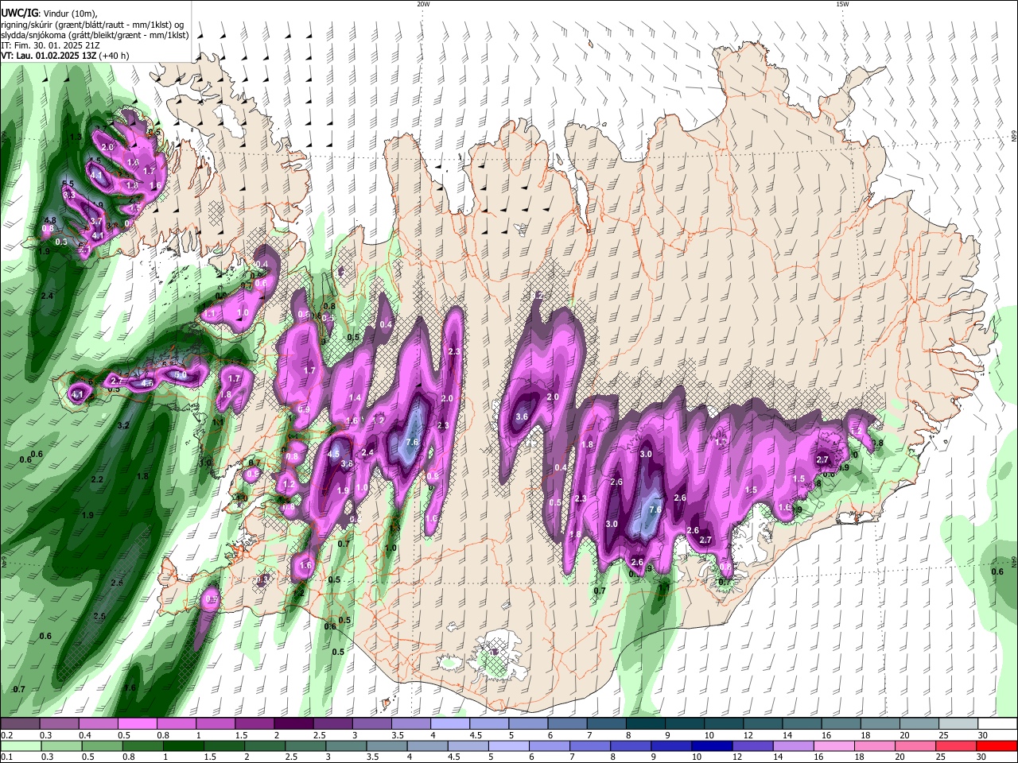The image size is (1018, 763).
Task: Click the '4.8' value in the Westfjords
Action: pos(49,220)
